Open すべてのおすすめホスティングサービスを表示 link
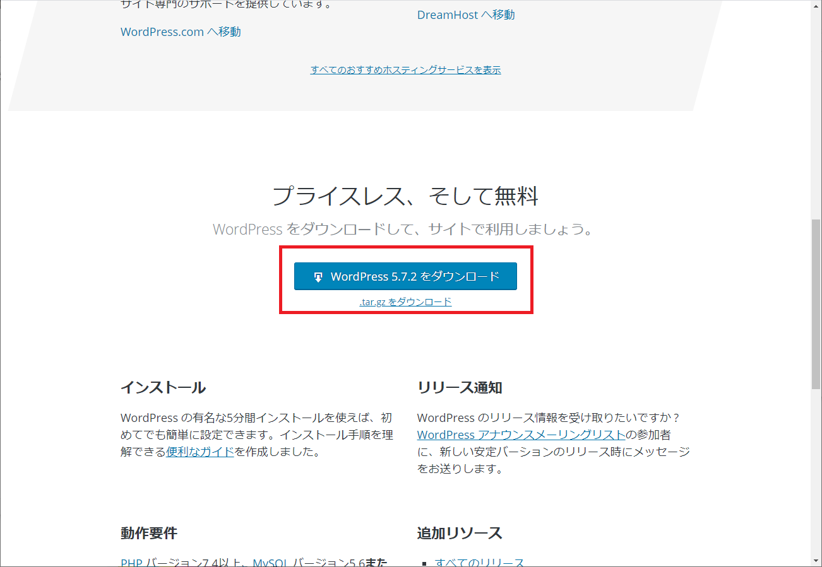This screenshot has width=822, height=567. [405, 70]
